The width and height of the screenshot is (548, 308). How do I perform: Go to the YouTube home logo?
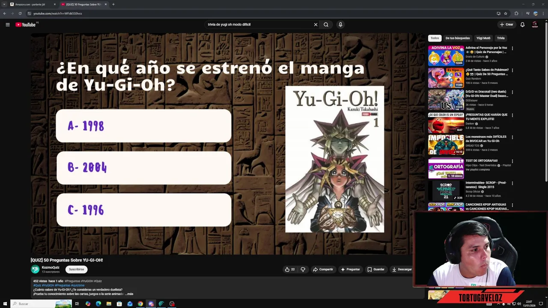point(26,24)
